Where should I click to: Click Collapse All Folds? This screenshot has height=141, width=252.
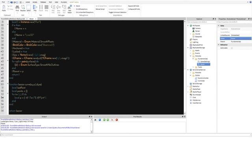click(134, 9)
